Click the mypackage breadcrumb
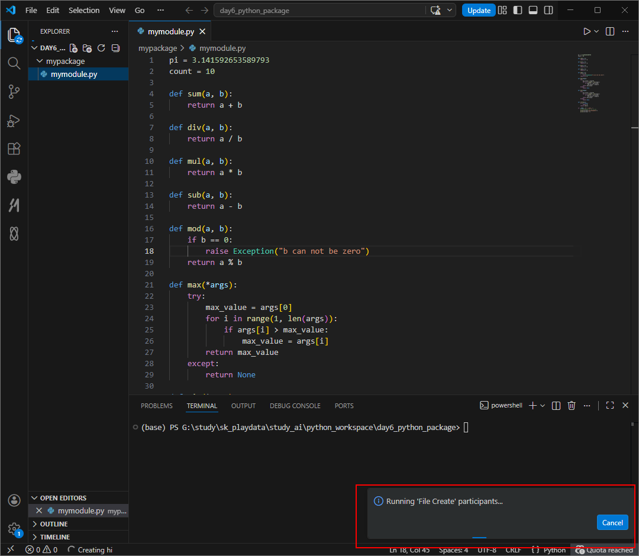 [158, 48]
